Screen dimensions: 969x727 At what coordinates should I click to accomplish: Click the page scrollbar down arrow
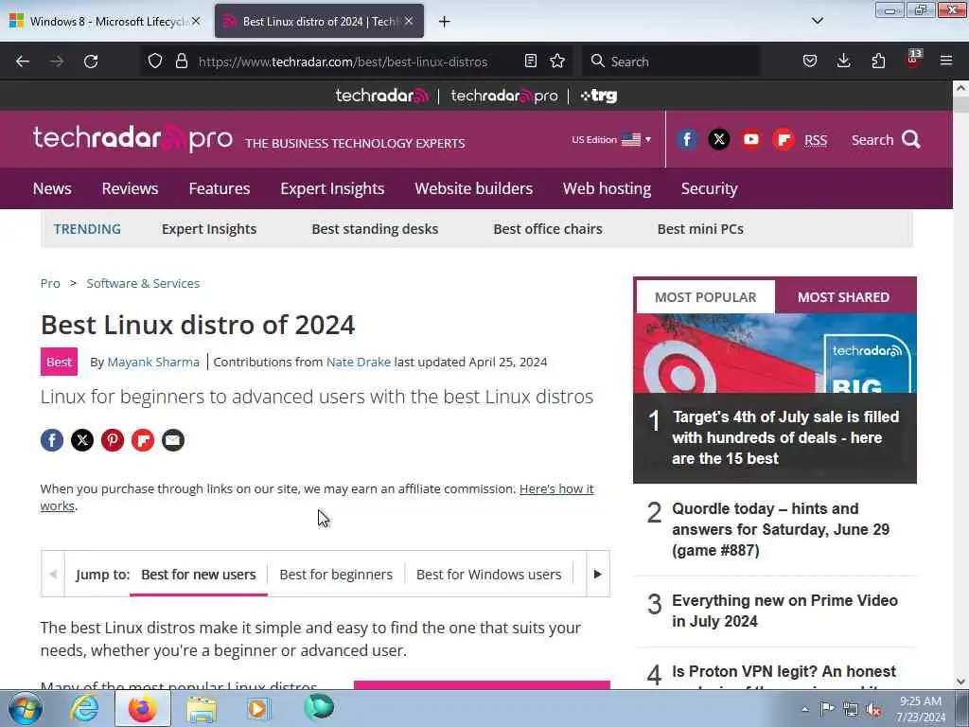pyautogui.click(x=960, y=682)
